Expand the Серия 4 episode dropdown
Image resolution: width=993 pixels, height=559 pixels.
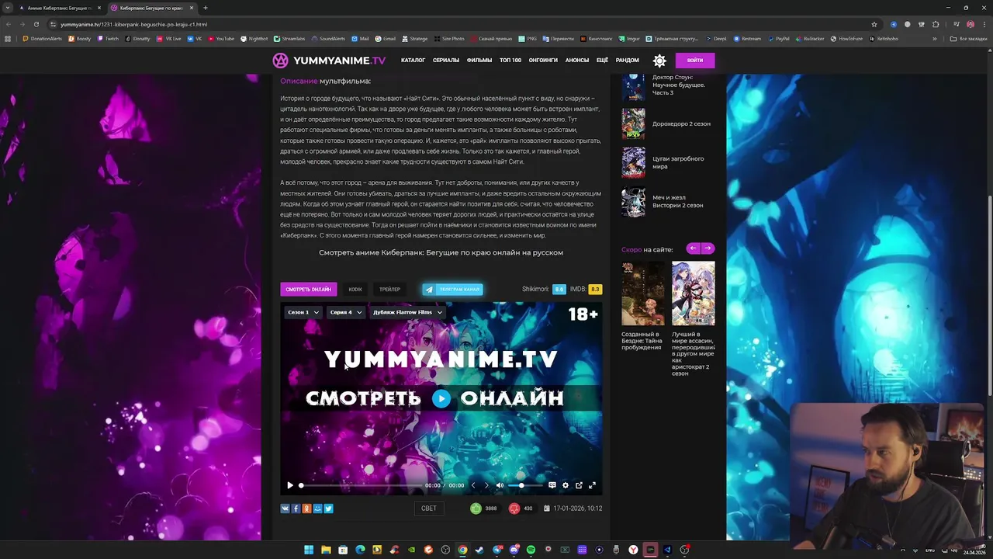coord(345,312)
